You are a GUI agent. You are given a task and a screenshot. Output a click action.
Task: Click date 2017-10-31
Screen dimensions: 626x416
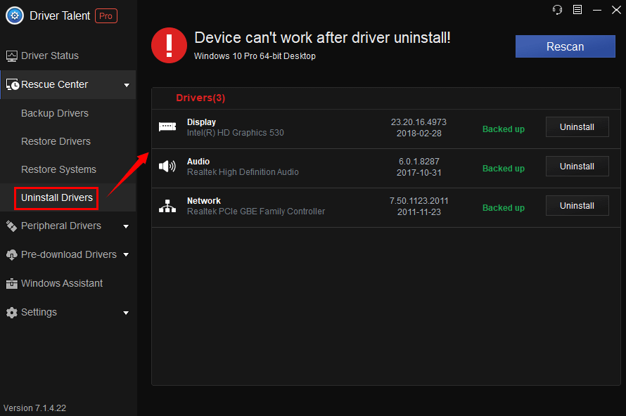tap(419, 173)
